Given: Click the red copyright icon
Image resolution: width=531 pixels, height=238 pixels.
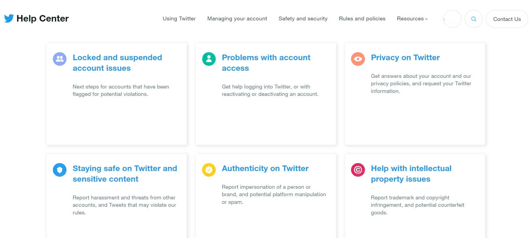Looking at the screenshot, I should tap(358, 170).
